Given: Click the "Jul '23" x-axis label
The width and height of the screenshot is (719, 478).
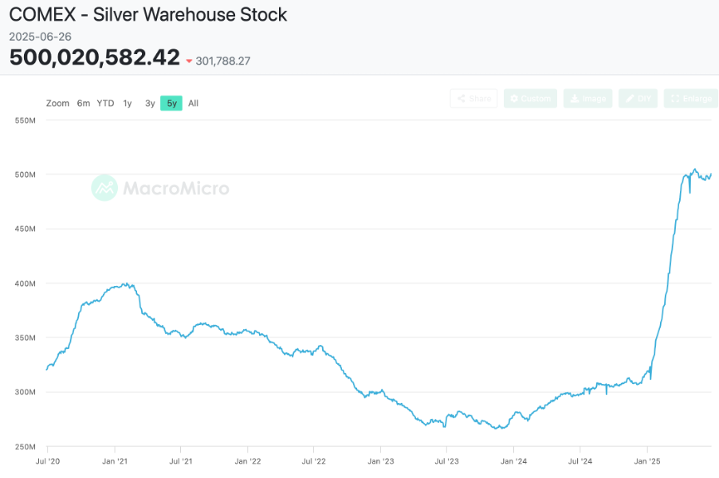Looking at the screenshot, I should click(x=446, y=461).
